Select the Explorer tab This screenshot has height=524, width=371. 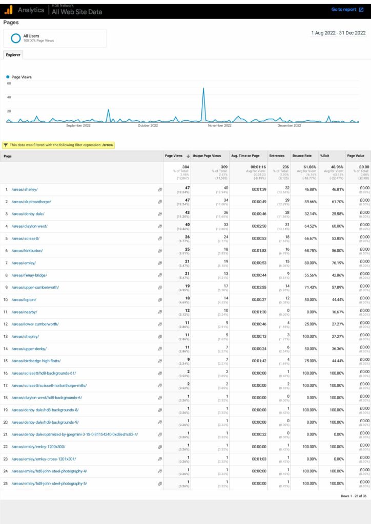[x=13, y=55]
